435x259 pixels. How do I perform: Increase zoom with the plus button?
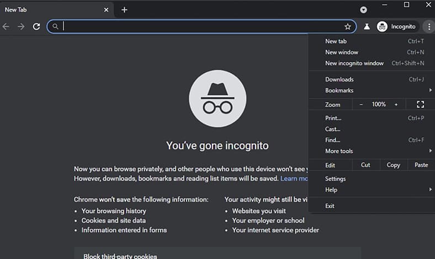point(396,105)
